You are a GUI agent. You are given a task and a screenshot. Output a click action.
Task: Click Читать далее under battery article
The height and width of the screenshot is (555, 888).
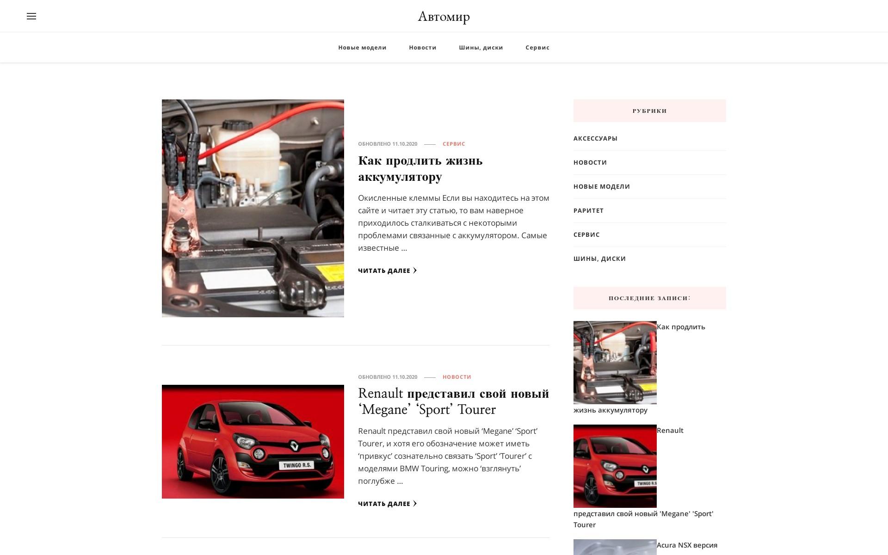coord(388,271)
